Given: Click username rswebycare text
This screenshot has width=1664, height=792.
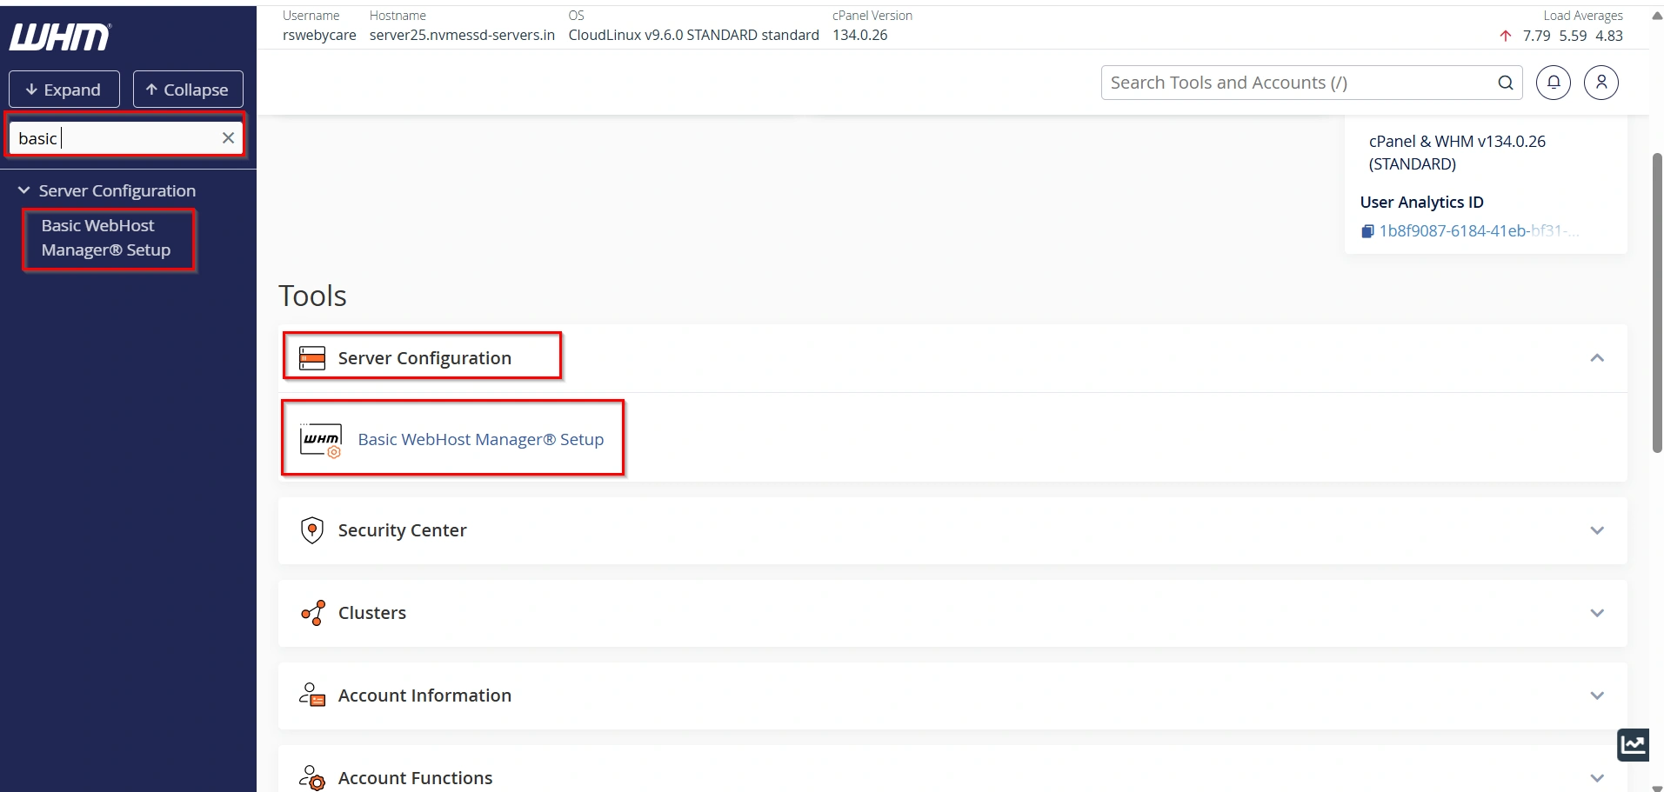Looking at the screenshot, I should pos(319,36).
